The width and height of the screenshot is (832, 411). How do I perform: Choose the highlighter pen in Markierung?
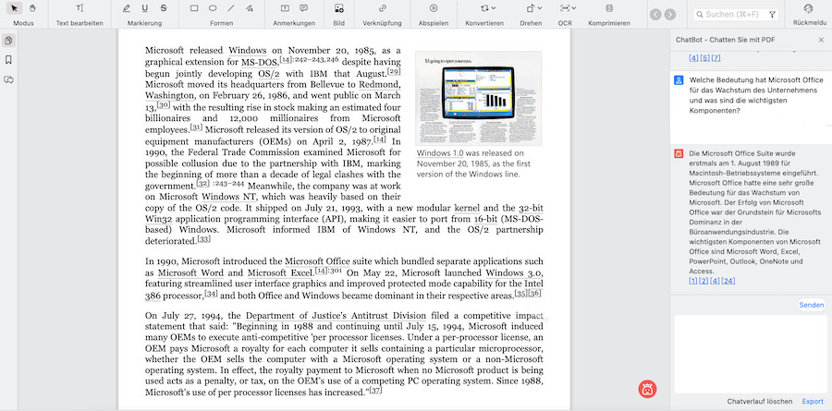[x=127, y=8]
